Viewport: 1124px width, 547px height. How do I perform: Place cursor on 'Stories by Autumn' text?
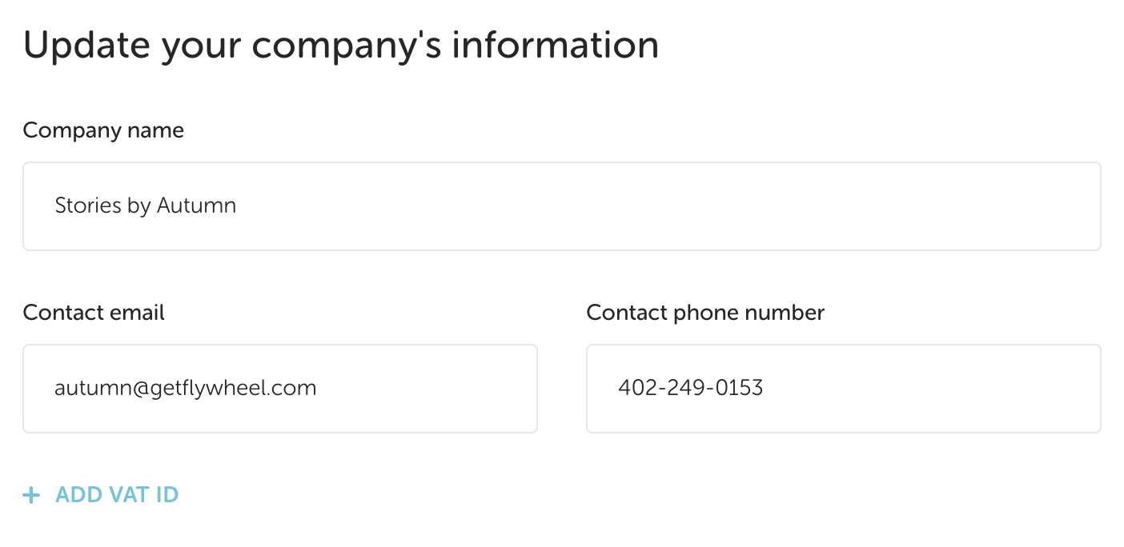pos(145,206)
